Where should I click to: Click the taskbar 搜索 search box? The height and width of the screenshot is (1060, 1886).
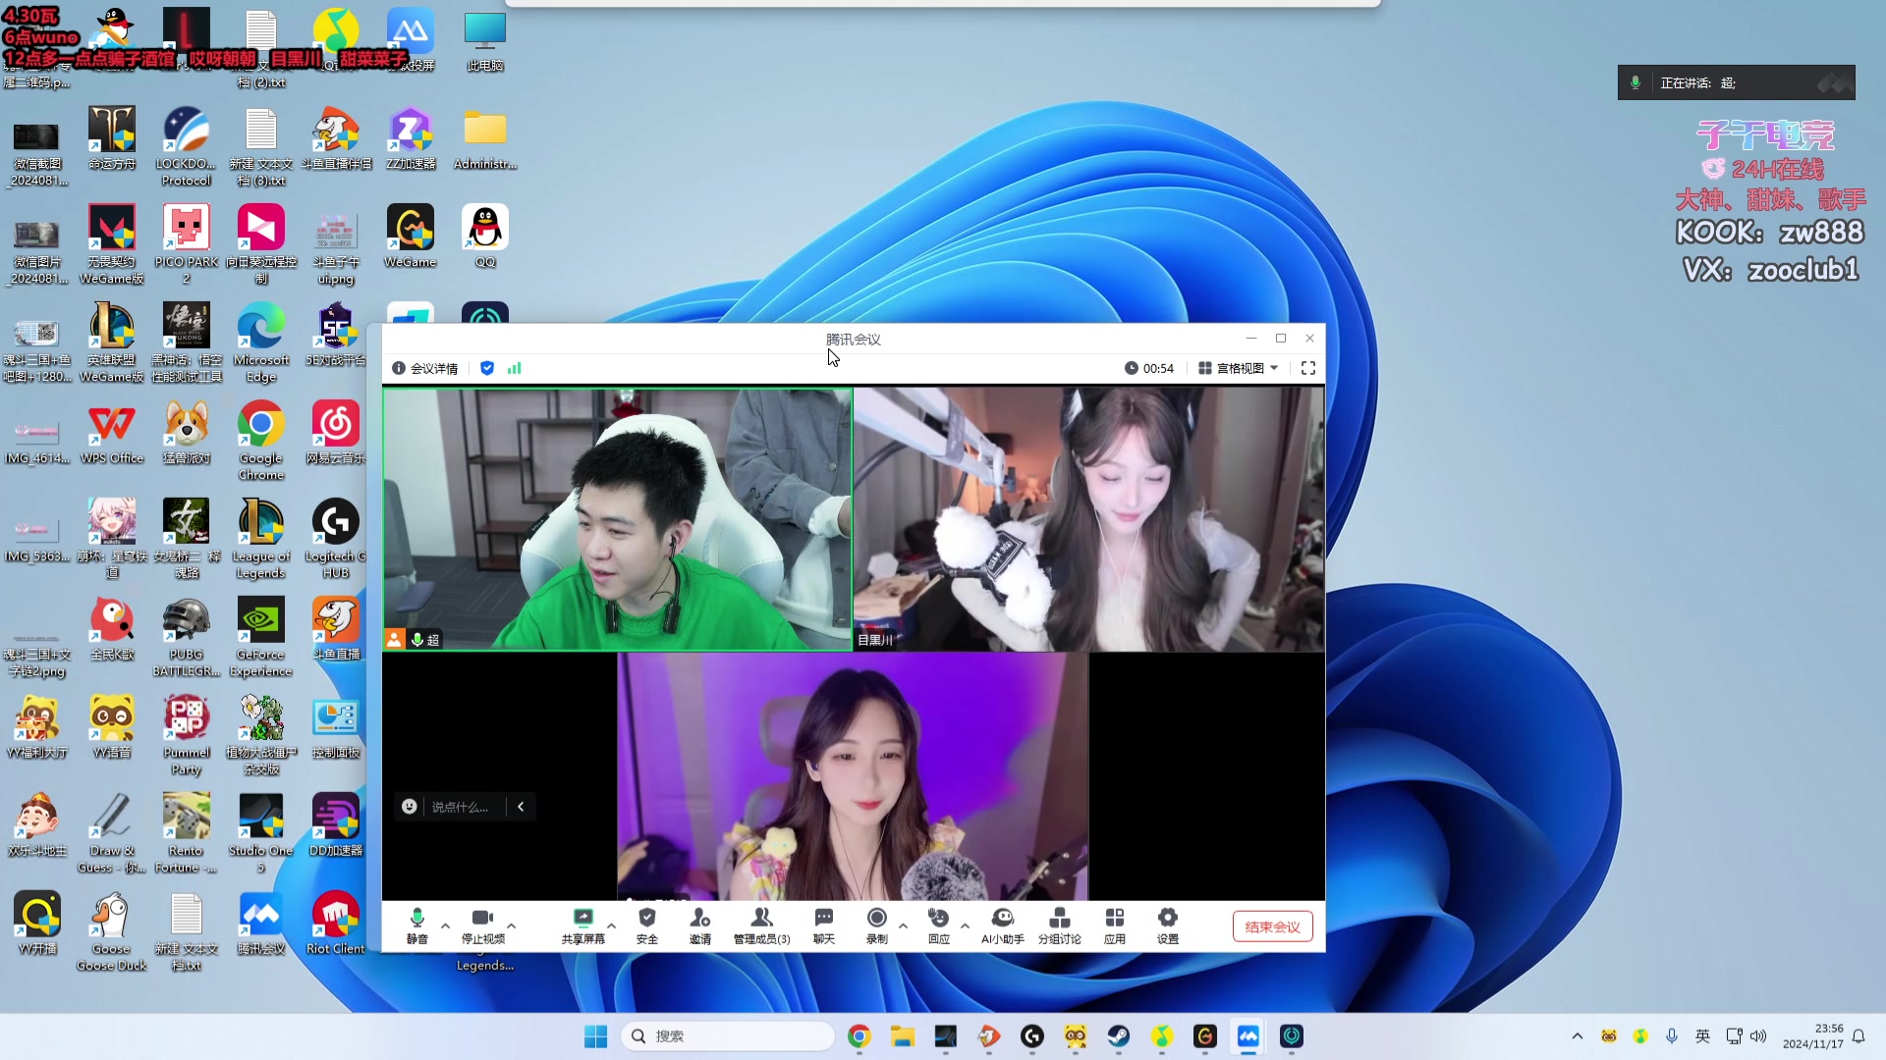point(728,1036)
